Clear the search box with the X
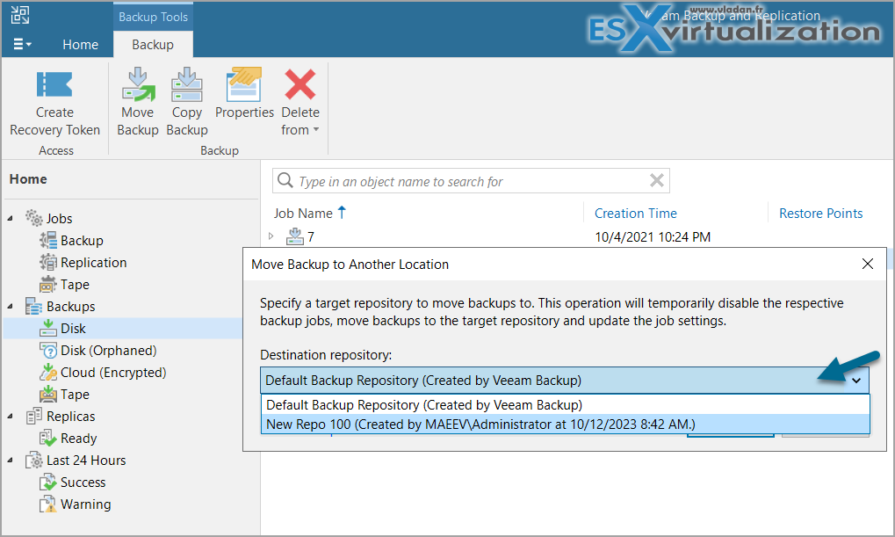 tap(657, 180)
